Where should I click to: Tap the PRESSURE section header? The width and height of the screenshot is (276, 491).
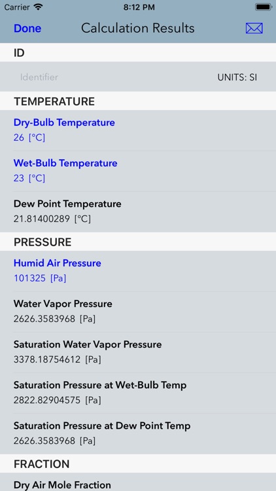point(43,242)
